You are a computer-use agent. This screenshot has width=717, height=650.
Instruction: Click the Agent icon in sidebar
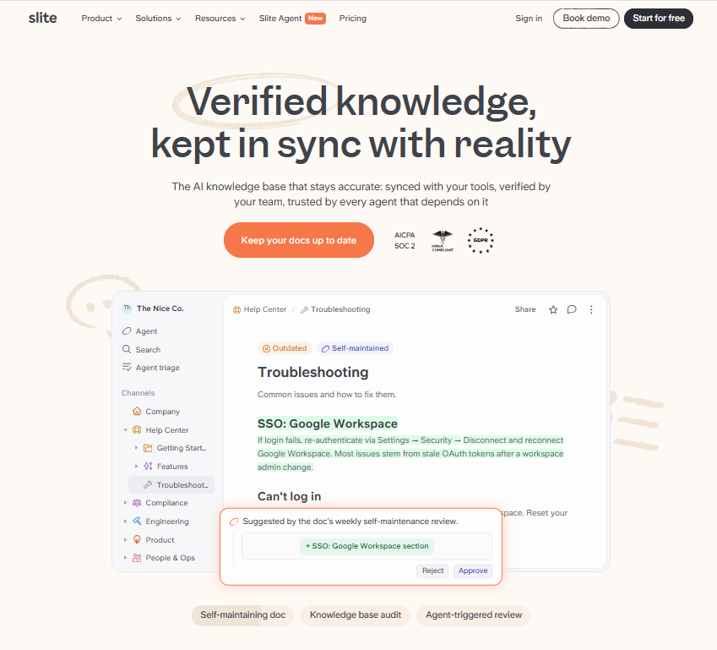[127, 331]
